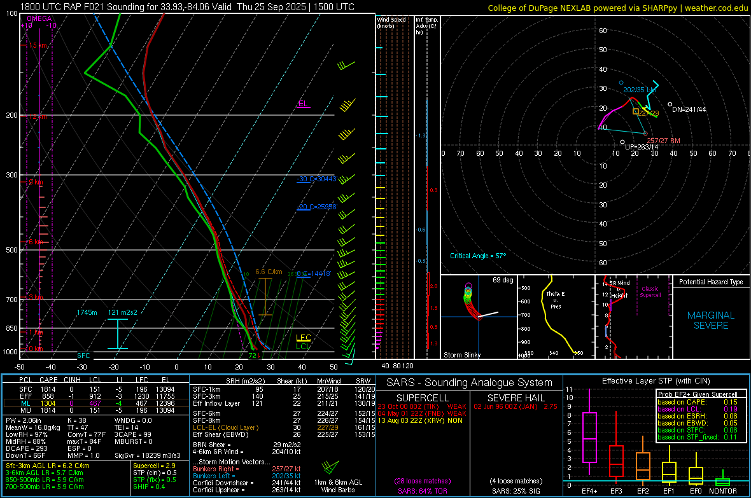
Task: Click the SEVERE HAIL column header
Action: [x=516, y=398]
